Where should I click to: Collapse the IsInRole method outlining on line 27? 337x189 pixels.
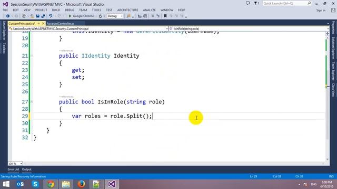pos(32,102)
